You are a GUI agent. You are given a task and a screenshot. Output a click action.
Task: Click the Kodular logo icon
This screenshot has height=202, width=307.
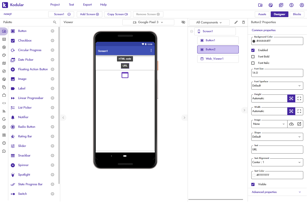pyautogui.click(x=5, y=5)
